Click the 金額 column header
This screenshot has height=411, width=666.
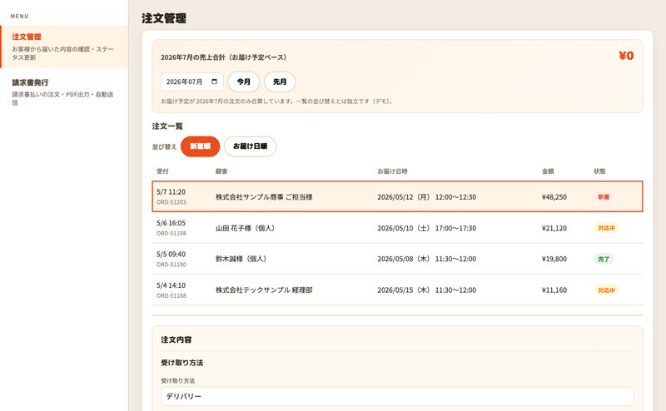(548, 171)
